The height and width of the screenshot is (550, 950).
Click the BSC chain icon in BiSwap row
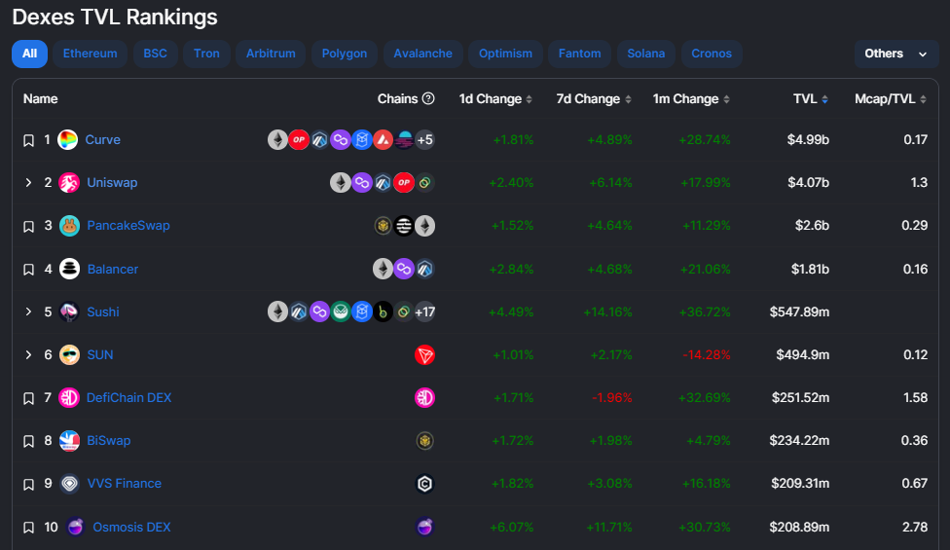tap(424, 441)
